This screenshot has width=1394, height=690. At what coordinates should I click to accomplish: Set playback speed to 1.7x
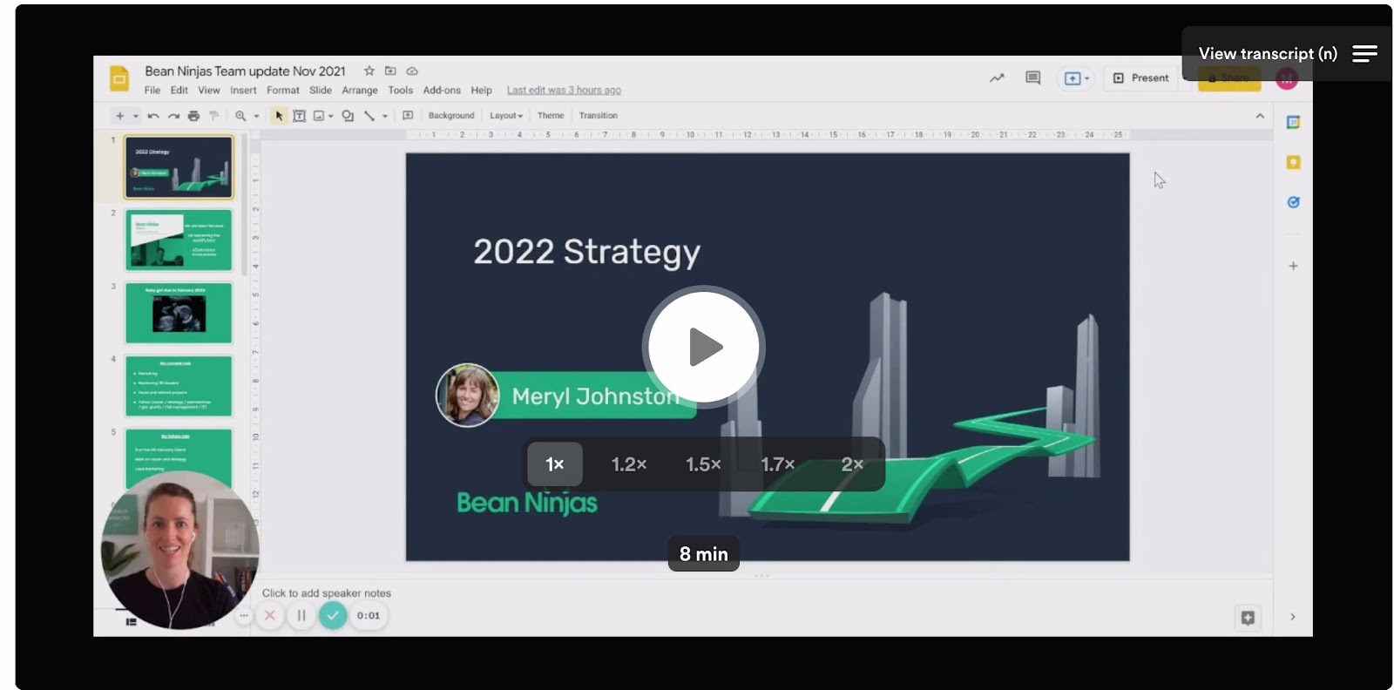click(778, 464)
